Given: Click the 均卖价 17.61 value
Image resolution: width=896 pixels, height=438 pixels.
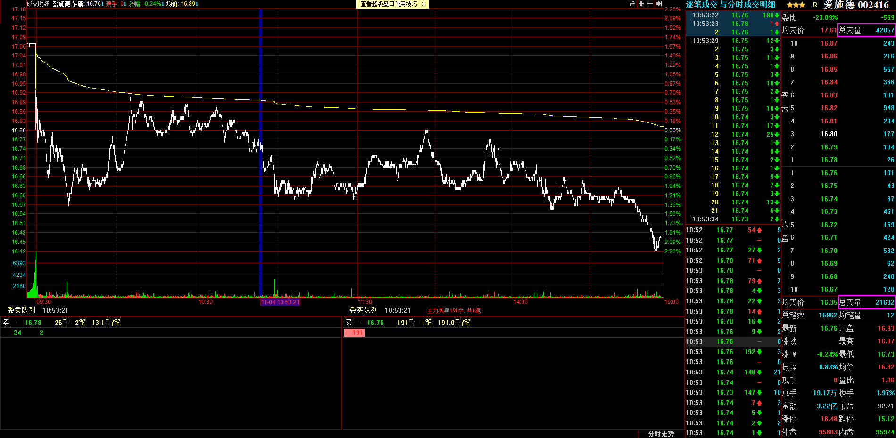Looking at the screenshot, I should (829, 30).
